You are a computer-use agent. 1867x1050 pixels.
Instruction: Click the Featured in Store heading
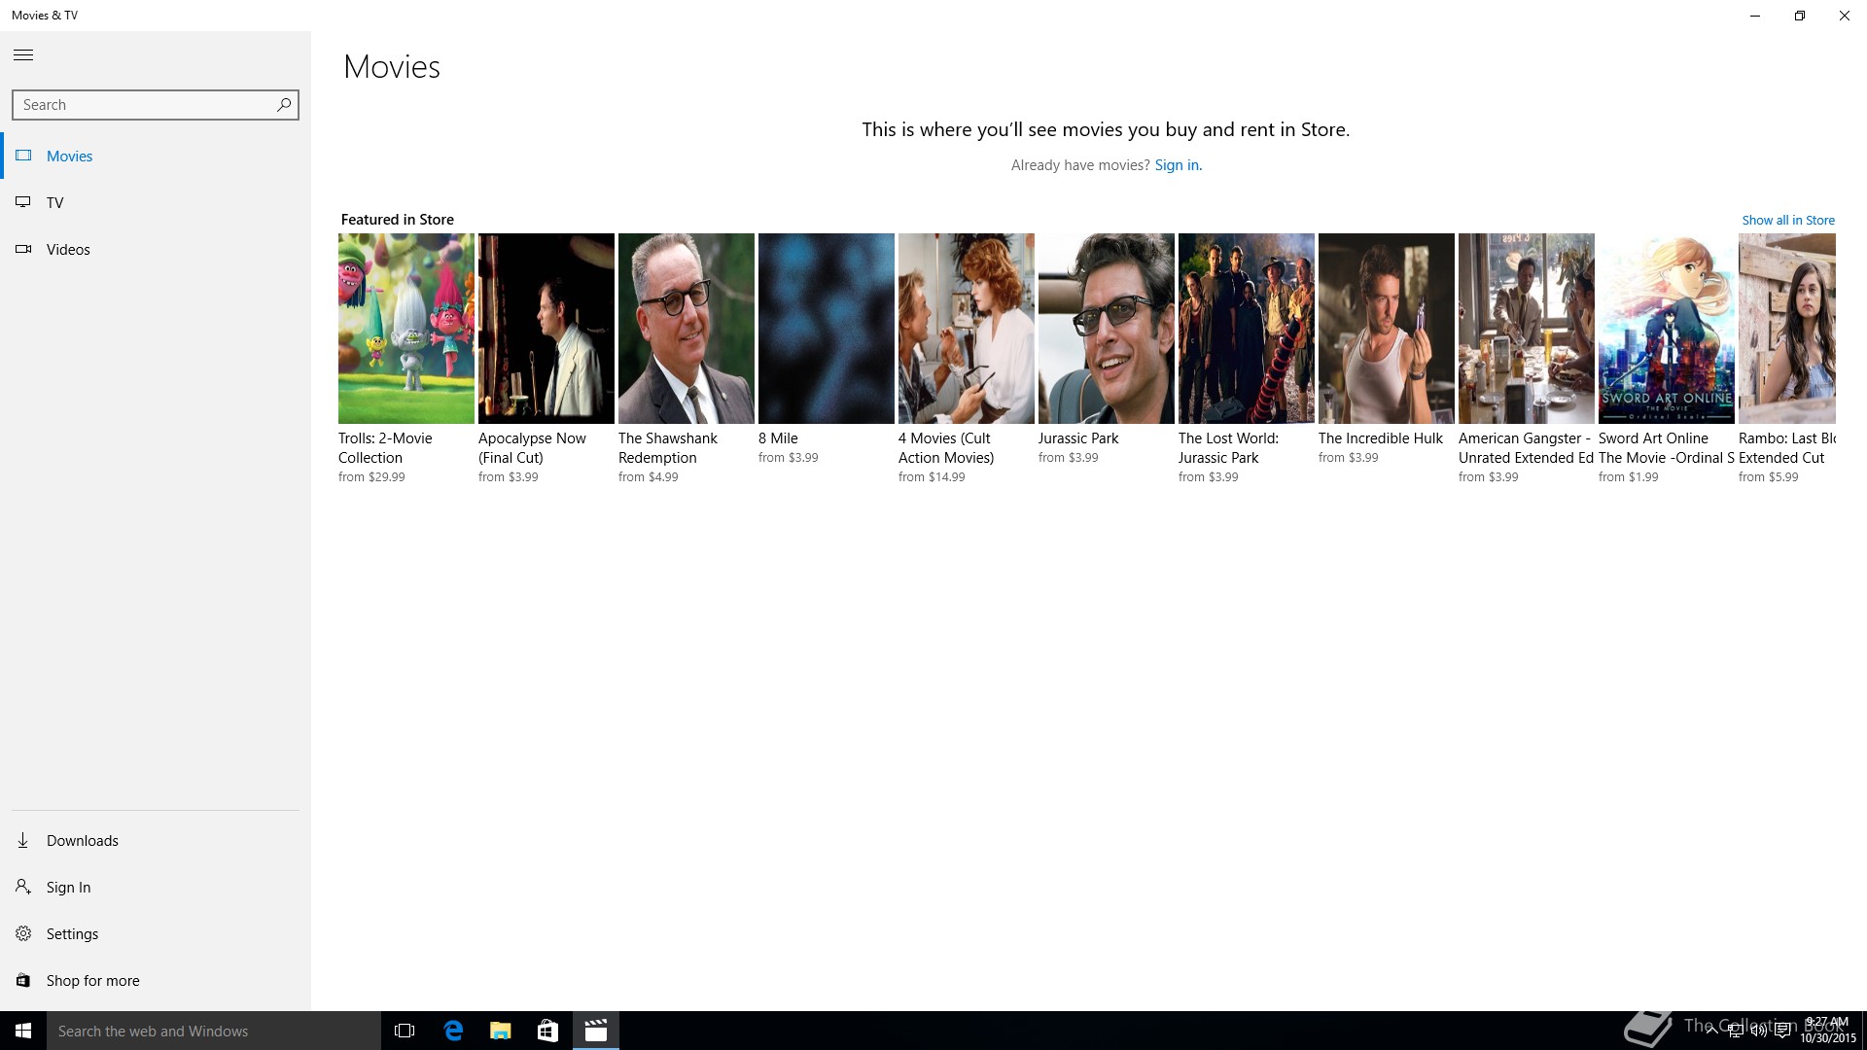pyautogui.click(x=398, y=220)
